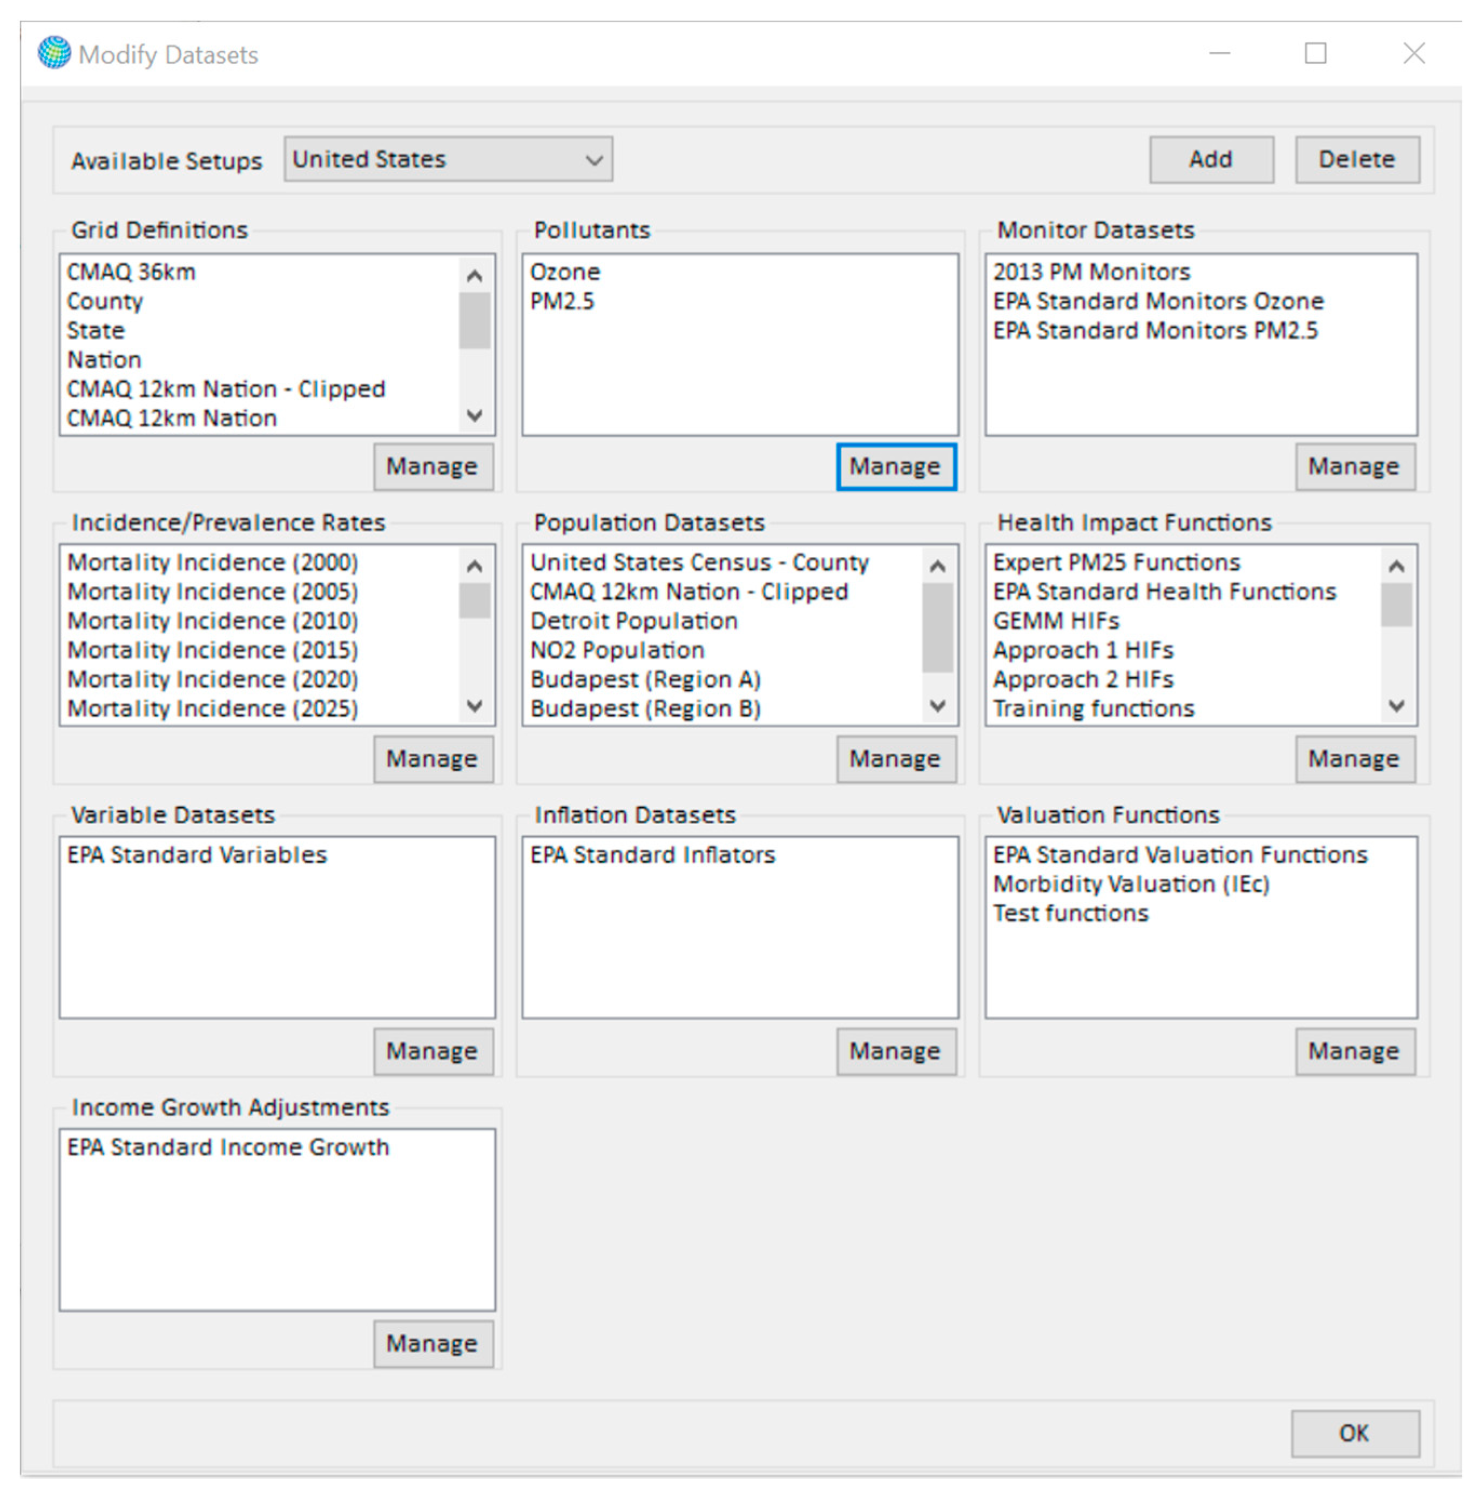Open the Available Setups dropdown
This screenshot has height=1491, width=1479.
click(448, 160)
